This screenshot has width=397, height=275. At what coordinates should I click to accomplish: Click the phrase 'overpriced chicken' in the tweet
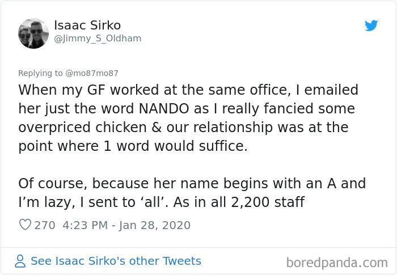pos(82,128)
